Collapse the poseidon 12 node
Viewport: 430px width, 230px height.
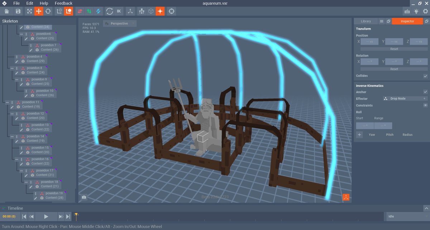(x=12, y=114)
